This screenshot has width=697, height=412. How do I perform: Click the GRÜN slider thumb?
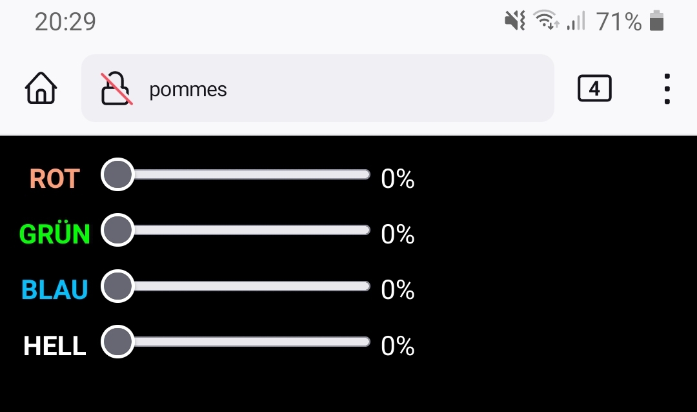click(117, 230)
